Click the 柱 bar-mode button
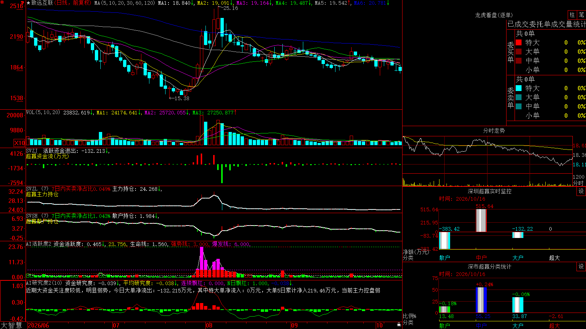This screenshot has height=329, width=586. pyautogui.click(x=572, y=15)
